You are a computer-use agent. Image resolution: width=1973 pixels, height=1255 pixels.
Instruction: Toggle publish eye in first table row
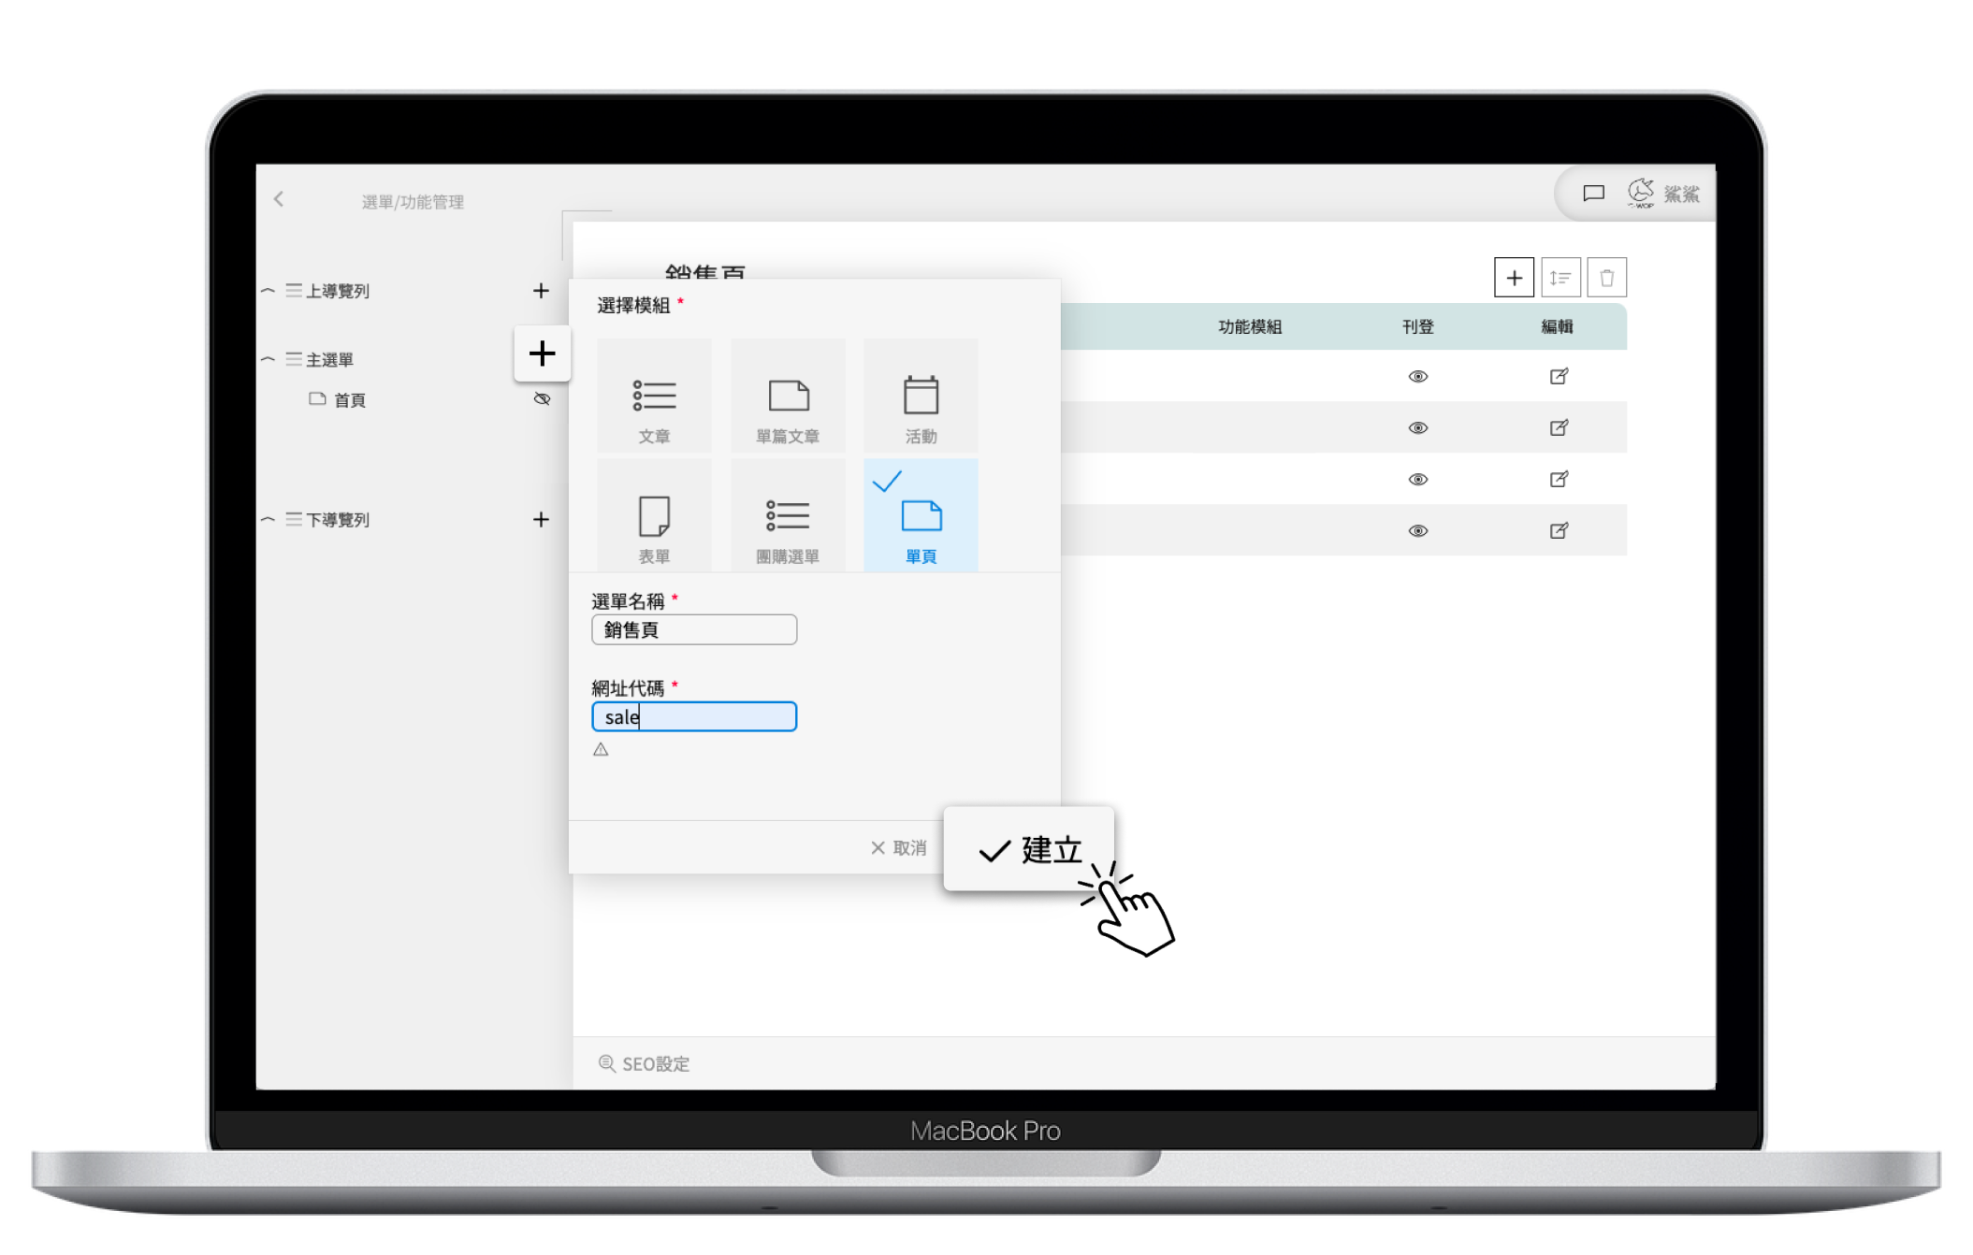1418,376
